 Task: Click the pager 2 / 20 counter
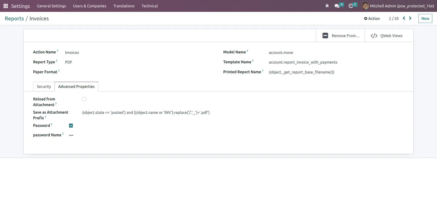point(394,18)
